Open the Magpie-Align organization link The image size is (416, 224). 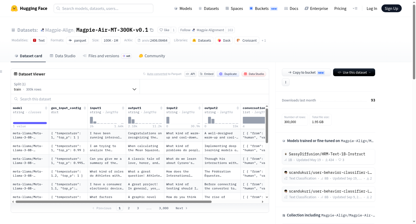pyautogui.click(x=59, y=30)
